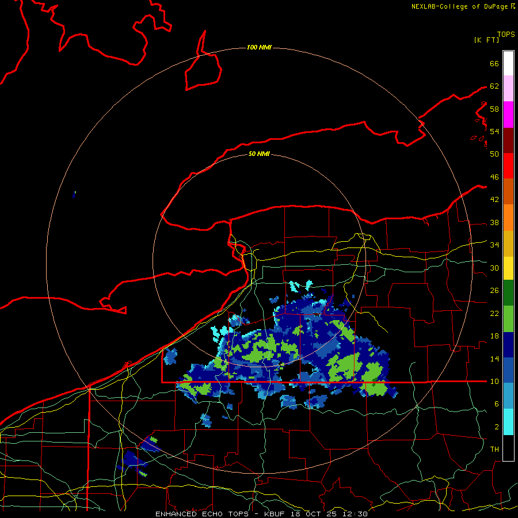The image size is (518, 518).
Task: Click the 18 OCT 25 date stamp
Action: pos(314,514)
